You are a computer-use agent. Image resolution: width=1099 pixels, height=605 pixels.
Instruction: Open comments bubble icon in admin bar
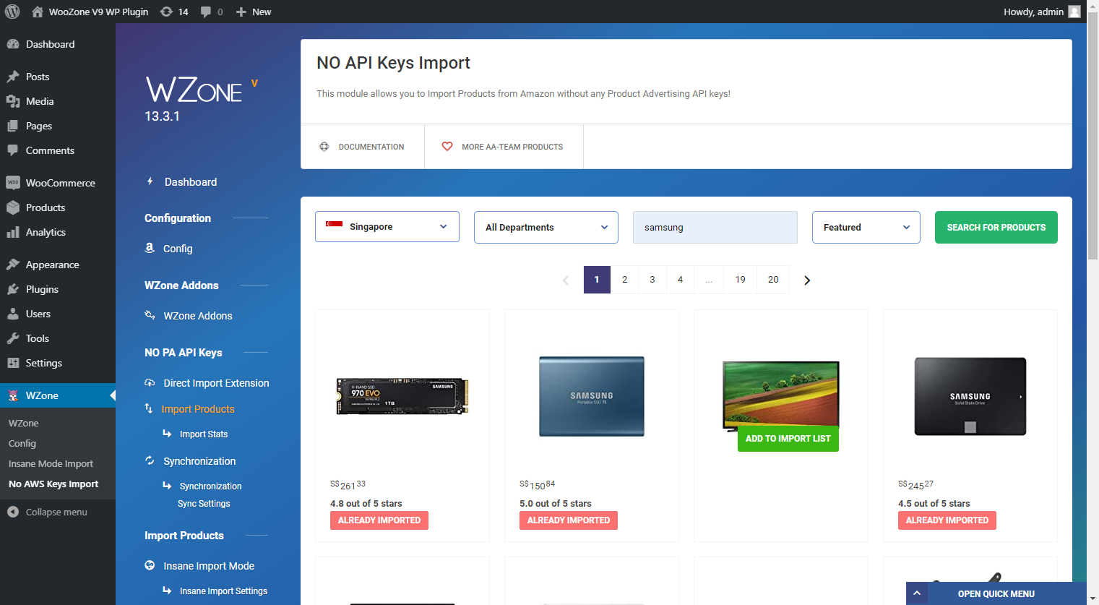pyautogui.click(x=206, y=12)
